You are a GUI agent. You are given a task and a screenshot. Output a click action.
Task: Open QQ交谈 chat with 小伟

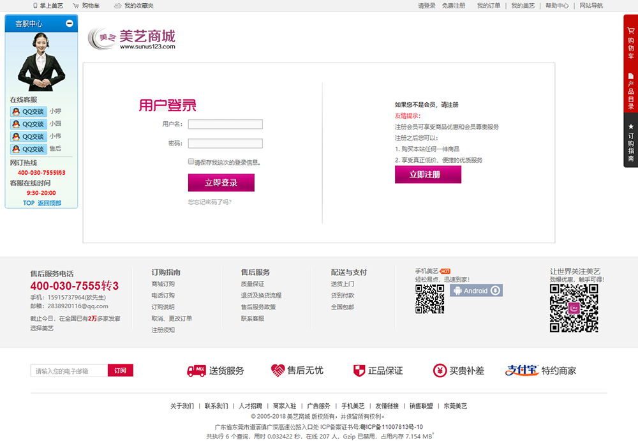pyautogui.click(x=29, y=137)
